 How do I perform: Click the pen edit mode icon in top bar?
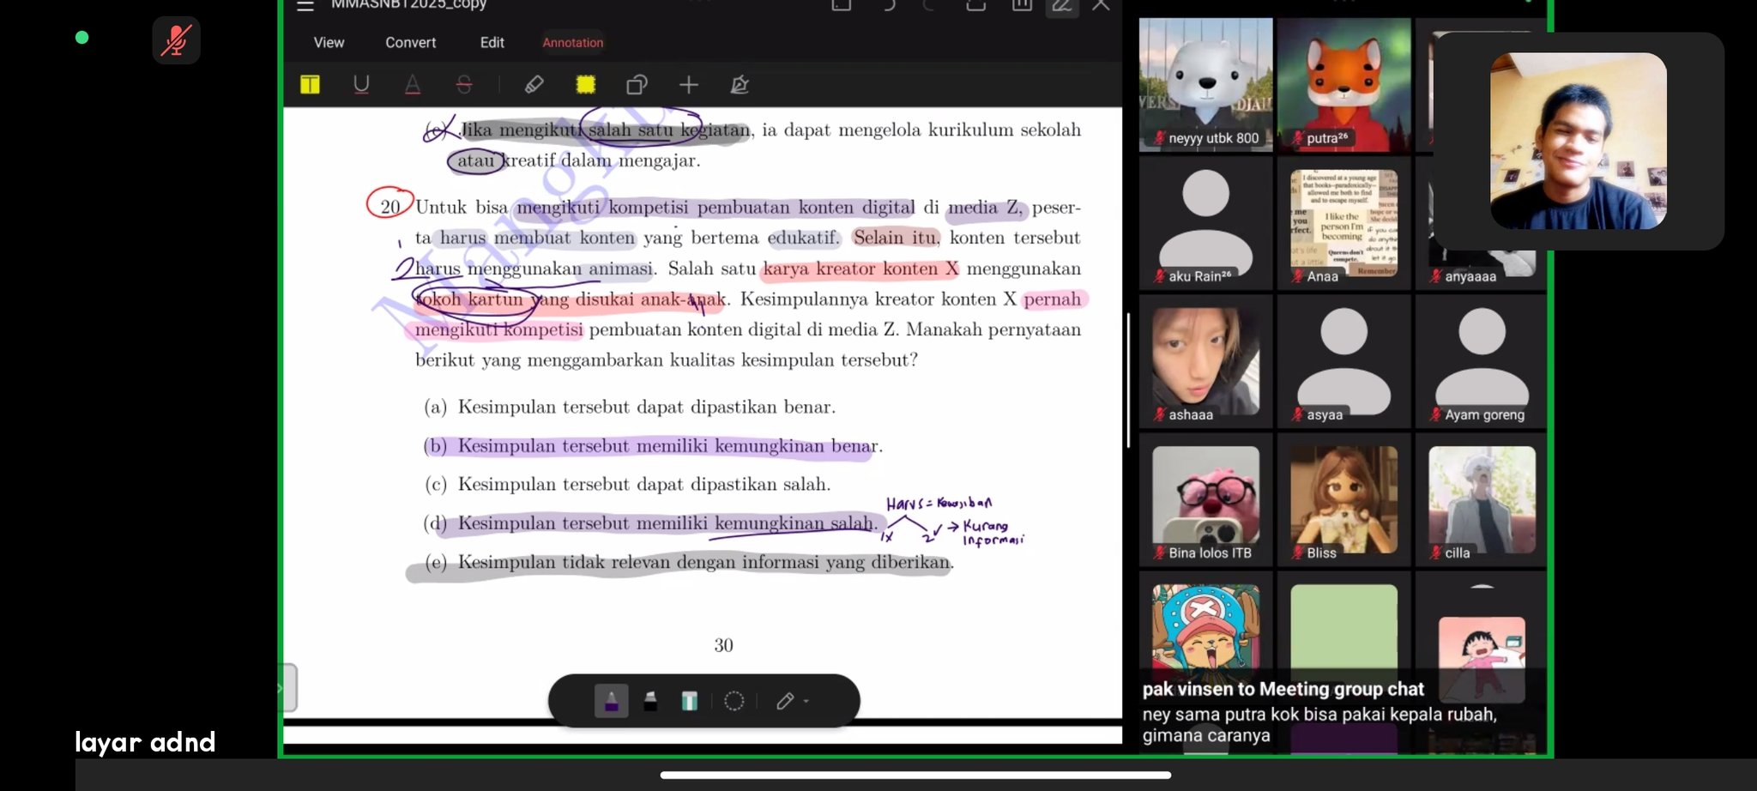1062,6
